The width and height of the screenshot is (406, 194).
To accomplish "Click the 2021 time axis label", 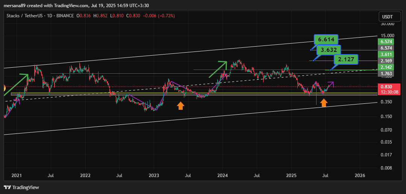I will 17,176.
